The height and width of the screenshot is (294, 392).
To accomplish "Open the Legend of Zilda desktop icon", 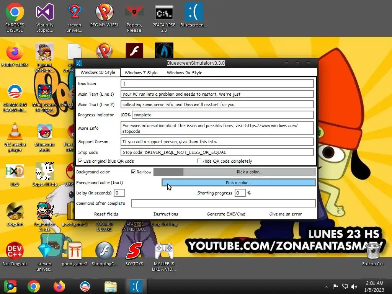I will [x=44, y=217].
